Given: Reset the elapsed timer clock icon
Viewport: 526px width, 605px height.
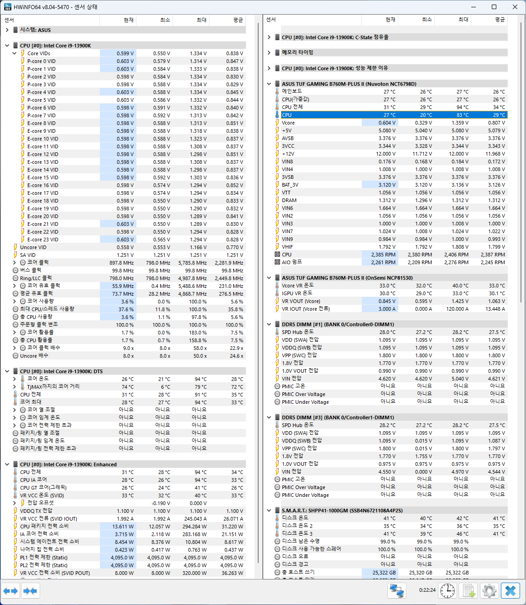Looking at the screenshot, I should (448, 591).
